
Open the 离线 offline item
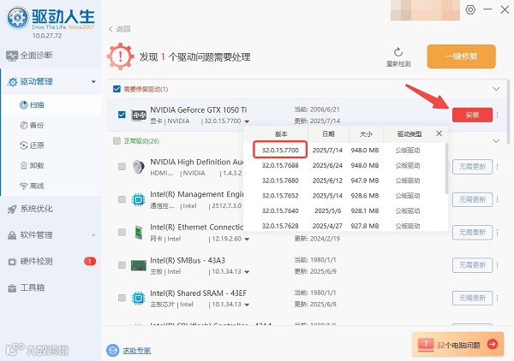(x=37, y=186)
